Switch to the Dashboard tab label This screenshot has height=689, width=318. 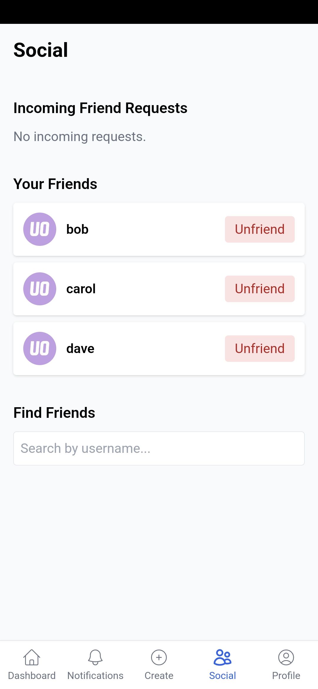(x=32, y=675)
